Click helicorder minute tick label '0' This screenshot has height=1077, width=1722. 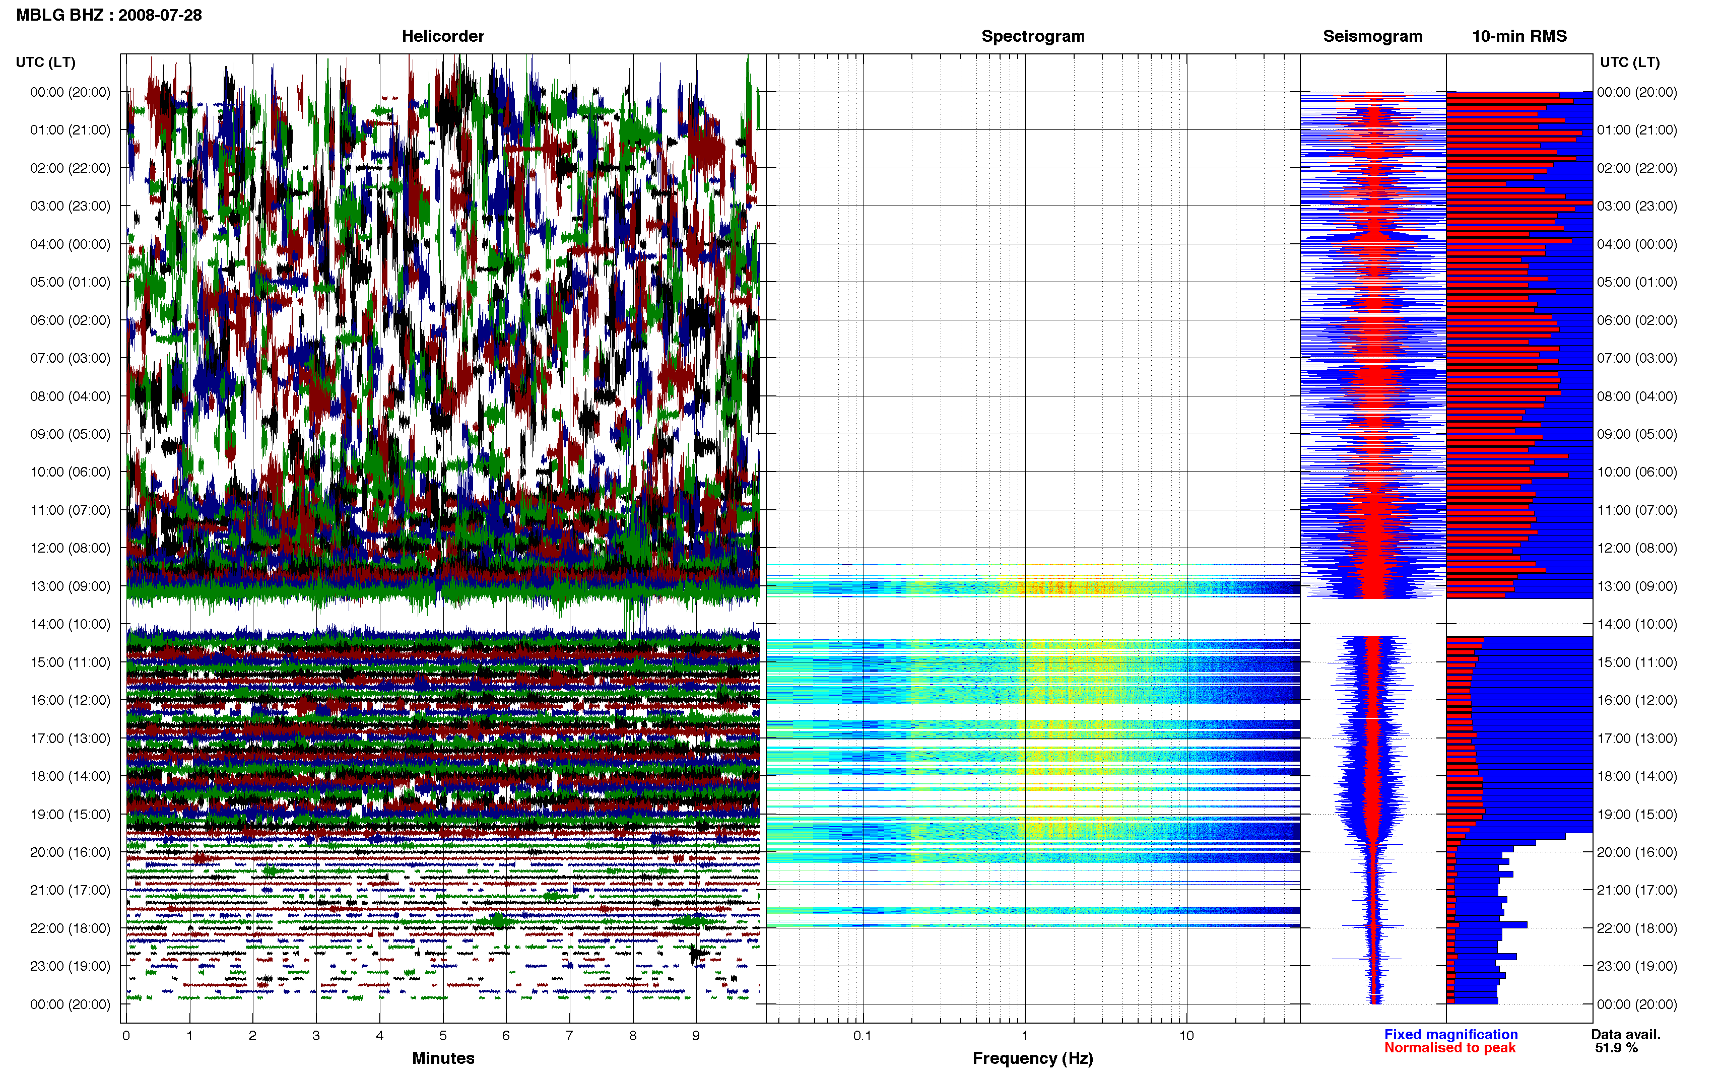coord(126,1036)
